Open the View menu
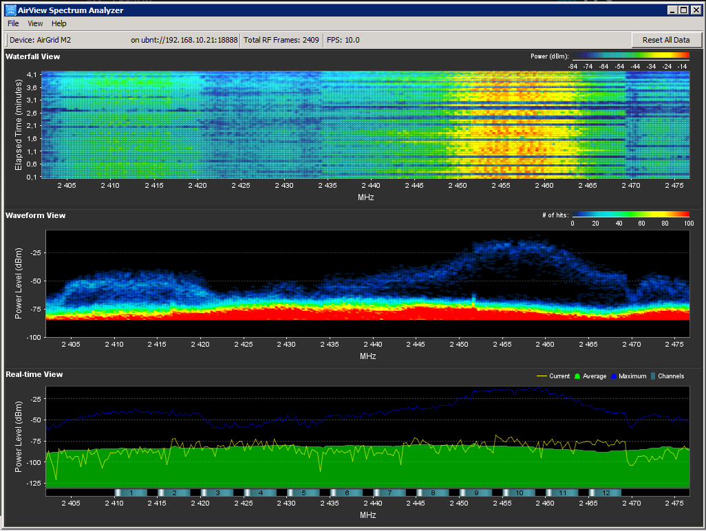Screen dimensions: 706x531 [35, 23]
